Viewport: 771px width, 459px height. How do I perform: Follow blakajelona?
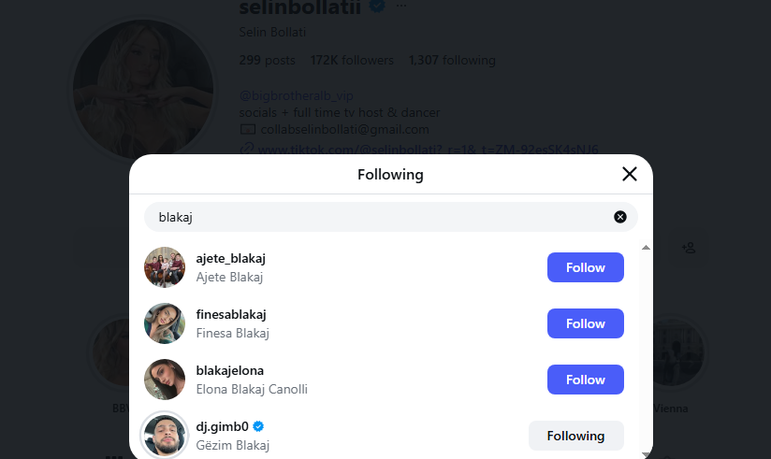coord(585,380)
